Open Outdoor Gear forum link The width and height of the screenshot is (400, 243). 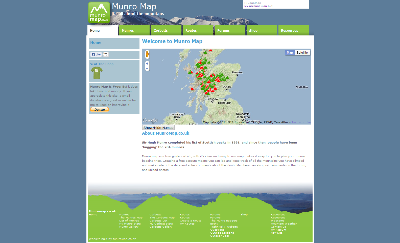(220, 236)
